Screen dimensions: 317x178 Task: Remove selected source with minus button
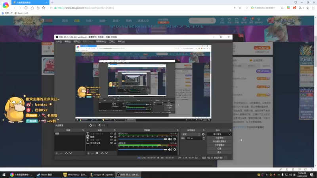coord(92,153)
